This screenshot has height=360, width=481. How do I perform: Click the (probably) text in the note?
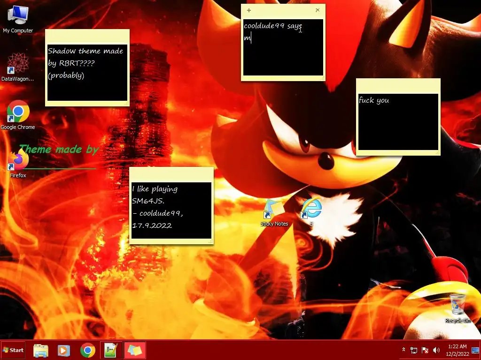pos(66,75)
